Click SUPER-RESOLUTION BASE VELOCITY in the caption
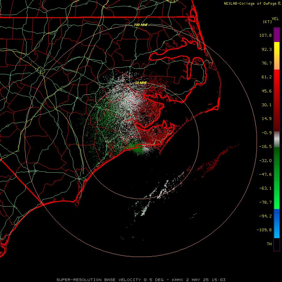Viewport: 282px width, 282px height. (99, 280)
